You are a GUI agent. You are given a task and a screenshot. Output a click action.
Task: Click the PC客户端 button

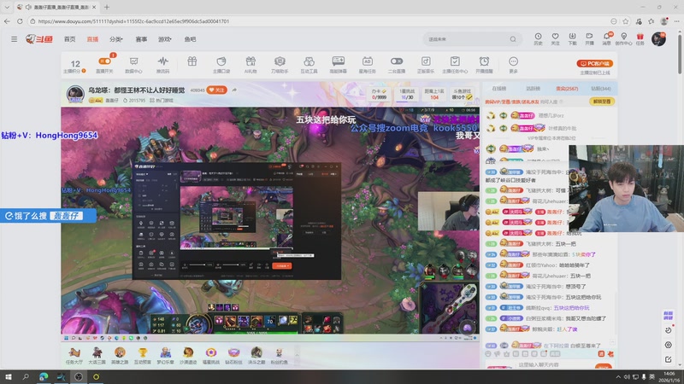coord(595,63)
